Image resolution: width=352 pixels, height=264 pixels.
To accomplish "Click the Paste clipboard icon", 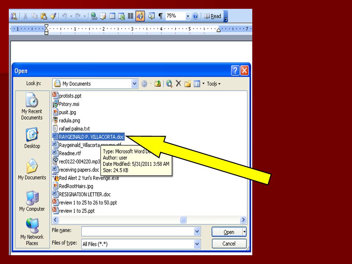I will coord(44,16).
